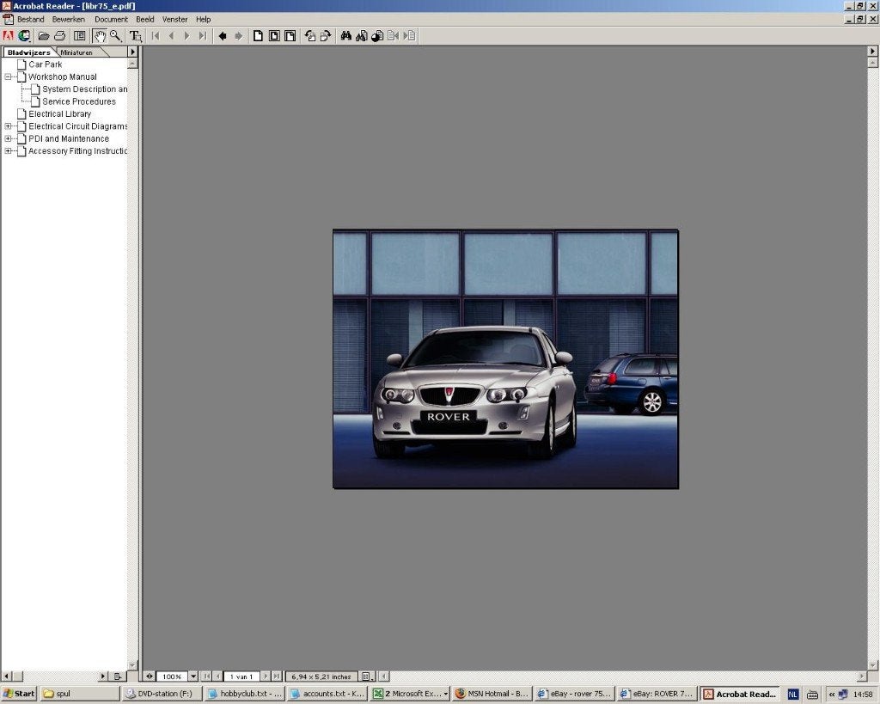Viewport: 880px width, 704px height.
Task: Click the 6,94 x 5,21 inches page size
Action: [321, 676]
